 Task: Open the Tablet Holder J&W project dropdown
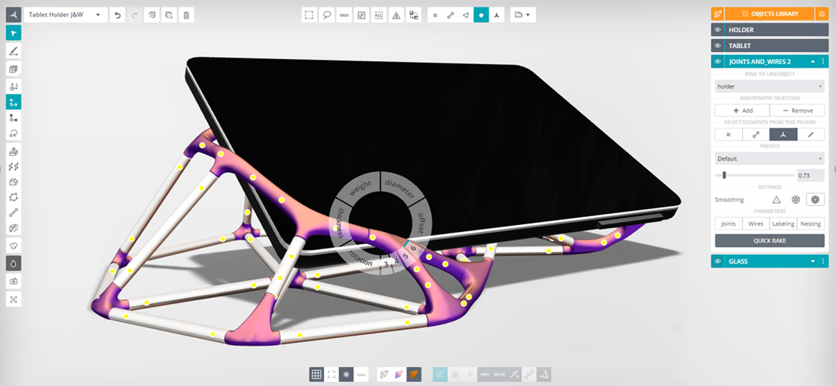point(66,15)
